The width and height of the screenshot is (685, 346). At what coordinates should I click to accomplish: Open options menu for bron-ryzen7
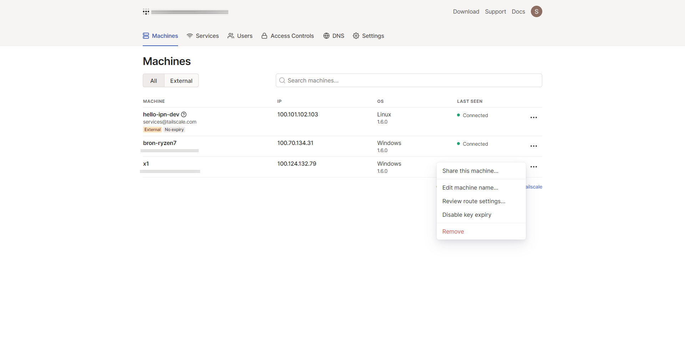point(533,146)
